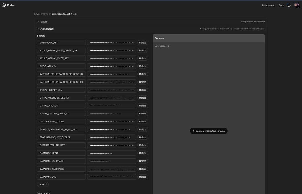The height and width of the screenshot is (194, 302).
Task: Open Docs in top navigation
Action: click(x=281, y=5)
